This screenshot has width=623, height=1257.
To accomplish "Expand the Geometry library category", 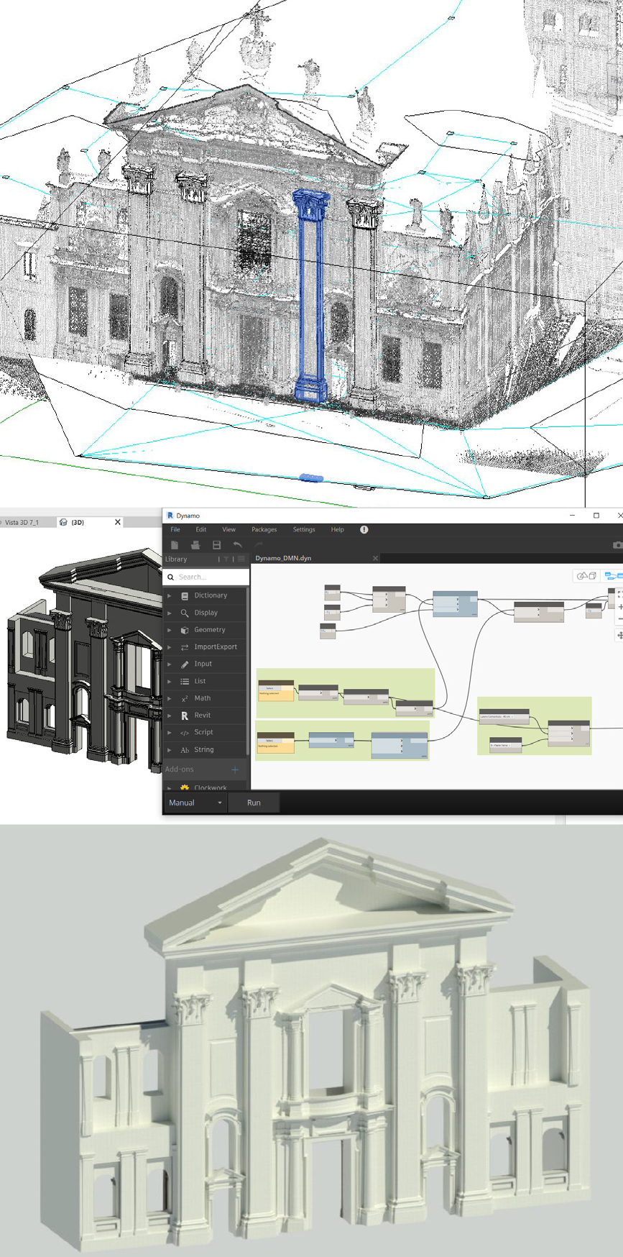I will [170, 630].
